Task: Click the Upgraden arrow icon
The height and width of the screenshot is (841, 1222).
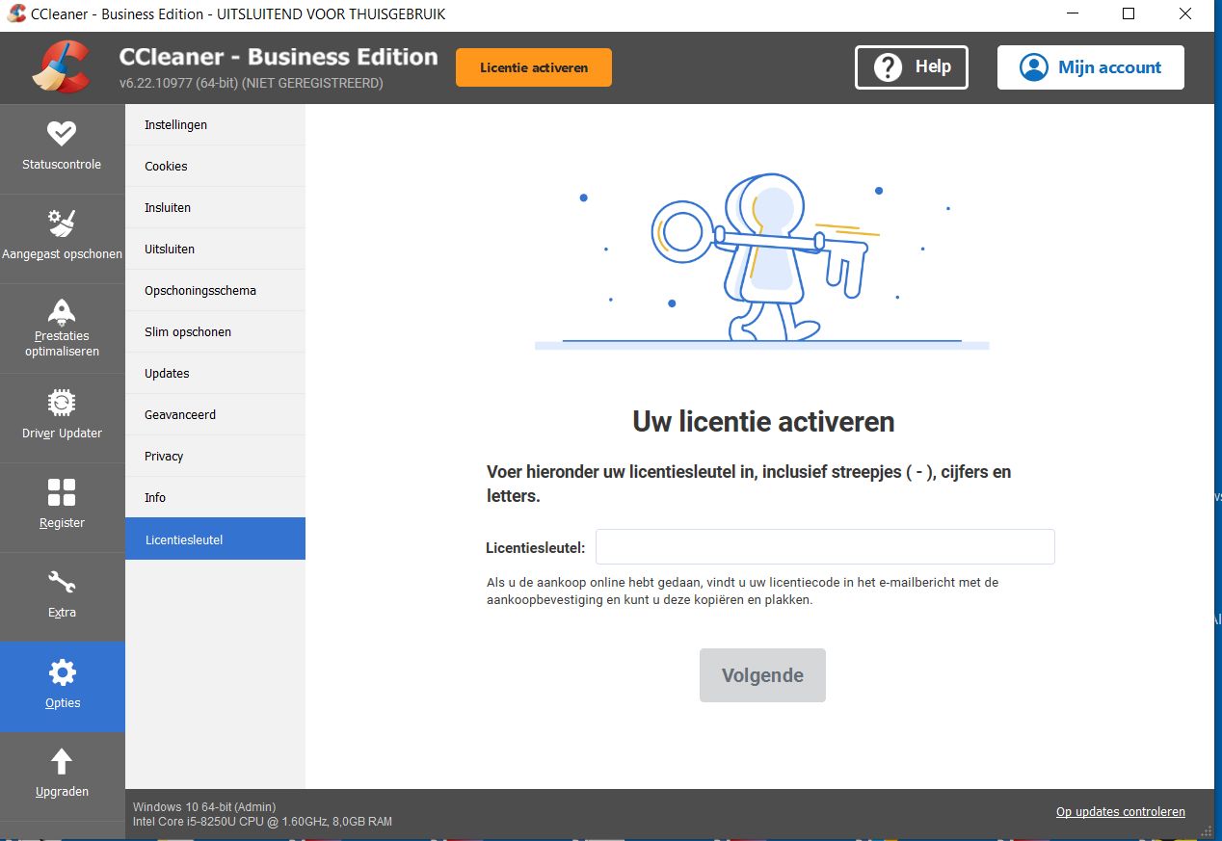Action: tap(62, 761)
